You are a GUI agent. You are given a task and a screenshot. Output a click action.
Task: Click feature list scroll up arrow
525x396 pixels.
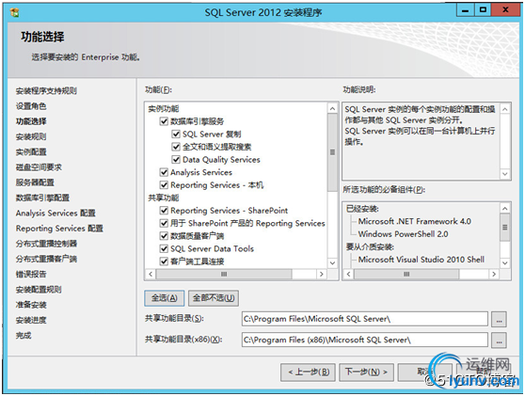(332, 108)
